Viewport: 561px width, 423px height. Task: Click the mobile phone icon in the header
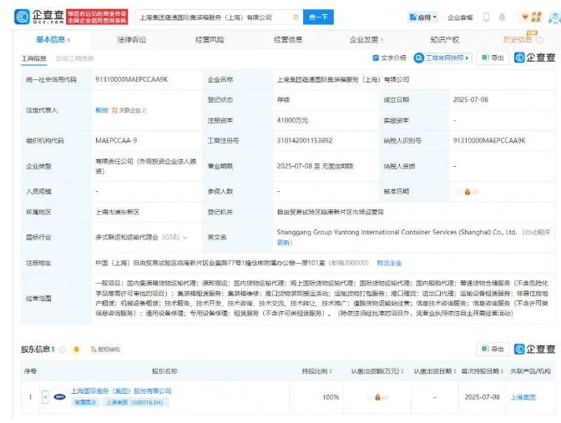pos(486,17)
